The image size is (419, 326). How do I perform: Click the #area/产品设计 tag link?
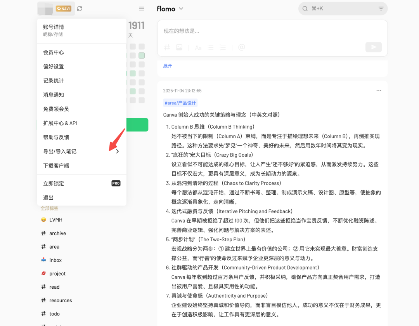[x=180, y=103]
